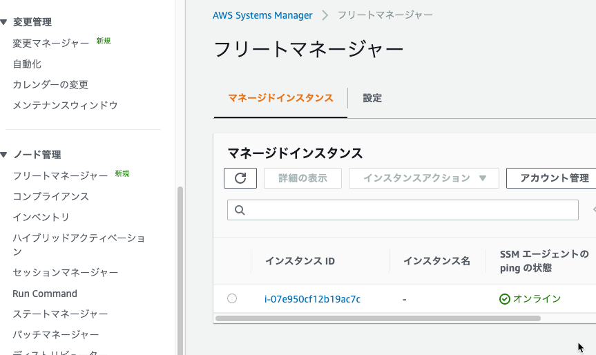Click the sidebar vertical scrollbar

180,271
